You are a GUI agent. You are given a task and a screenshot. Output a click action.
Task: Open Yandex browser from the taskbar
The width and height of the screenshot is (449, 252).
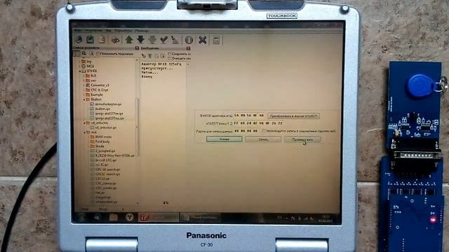tap(129, 218)
